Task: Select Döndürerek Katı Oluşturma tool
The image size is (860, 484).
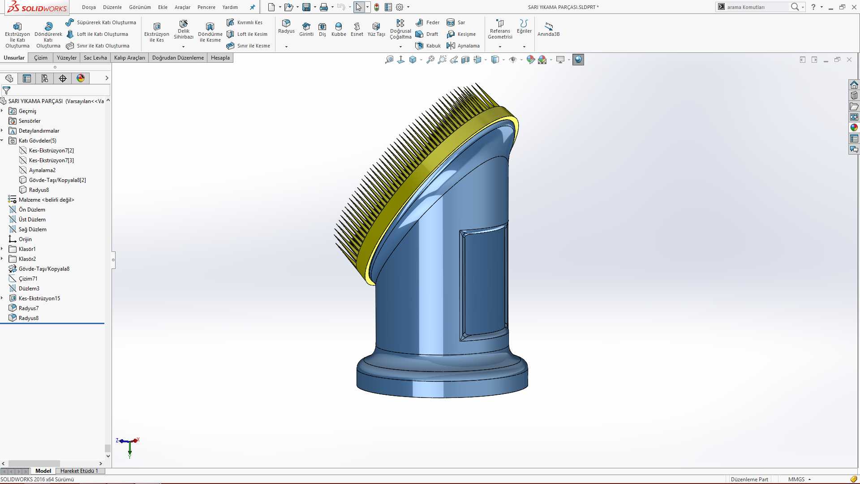Action: [x=48, y=35]
